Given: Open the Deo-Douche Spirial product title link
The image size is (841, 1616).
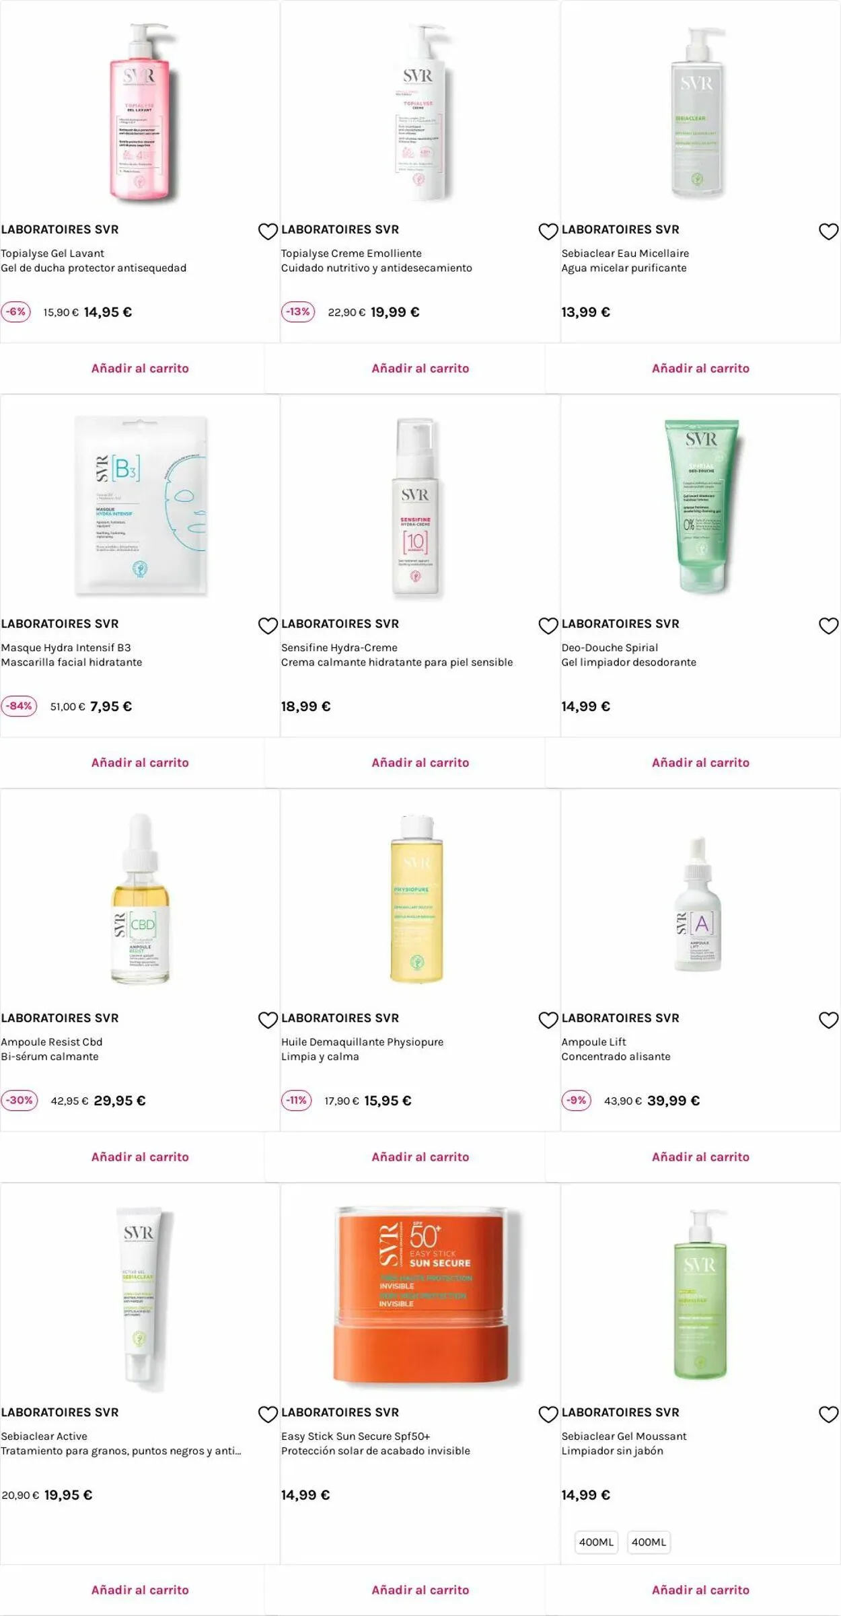Looking at the screenshot, I should [610, 647].
